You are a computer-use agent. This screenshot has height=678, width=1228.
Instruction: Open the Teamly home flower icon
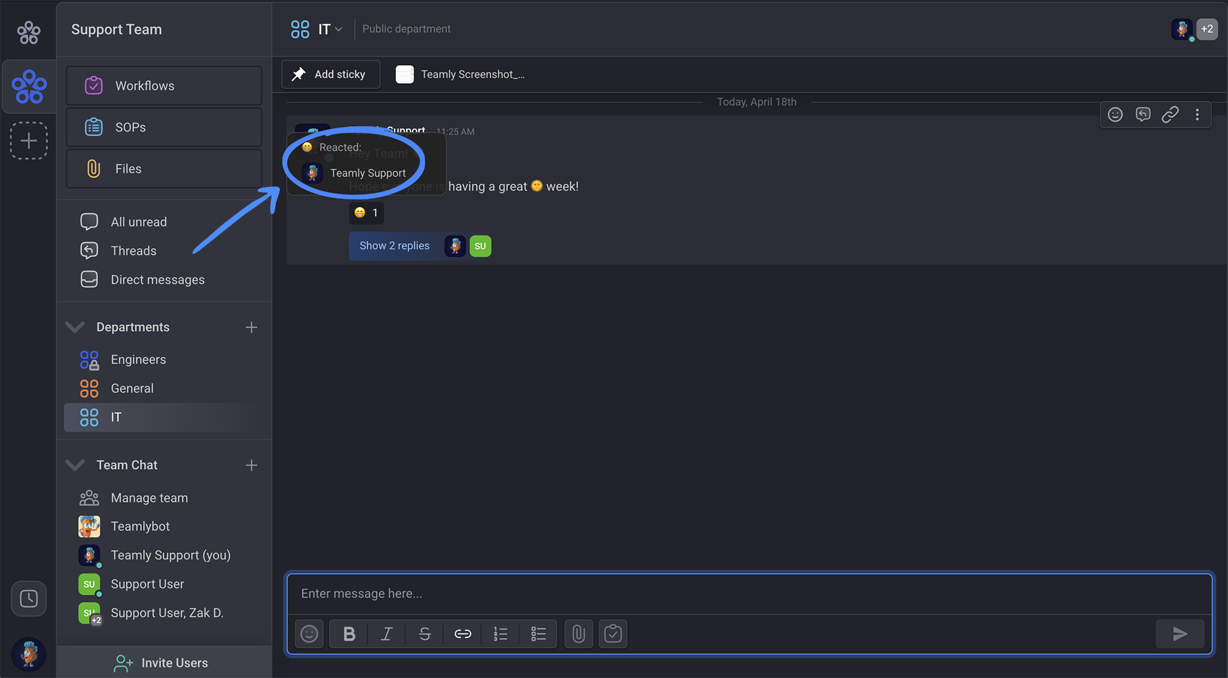28,32
